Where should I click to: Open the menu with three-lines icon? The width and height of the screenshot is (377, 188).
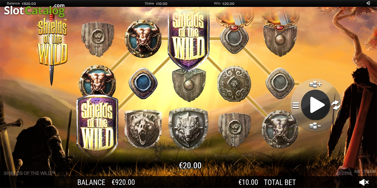(x=295, y=105)
